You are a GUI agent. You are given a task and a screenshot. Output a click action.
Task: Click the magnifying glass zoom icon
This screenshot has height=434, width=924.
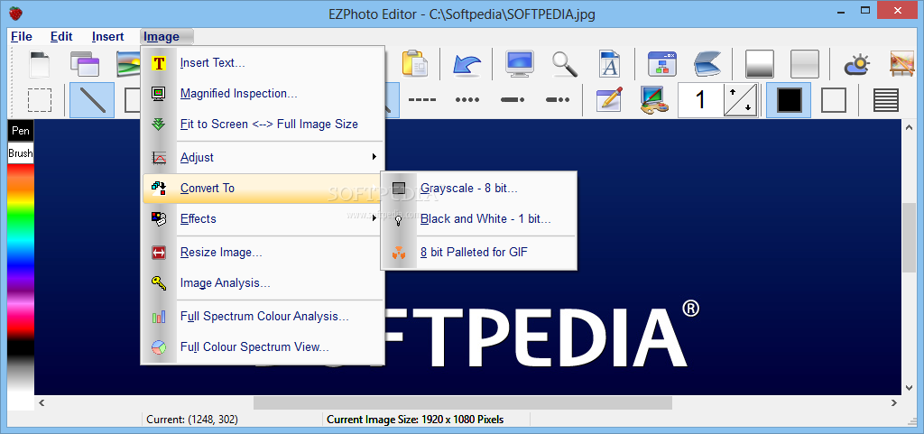point(565,63)
